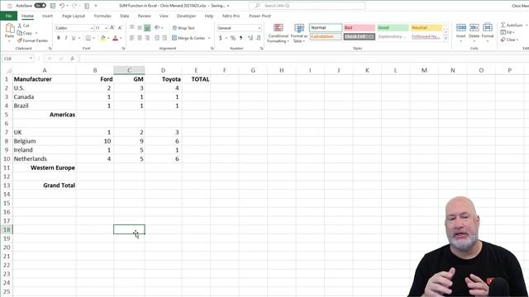Click the Search box in the title bar
Image resolution: width=529 pixels, height=297 pixels.
[307, 6]
